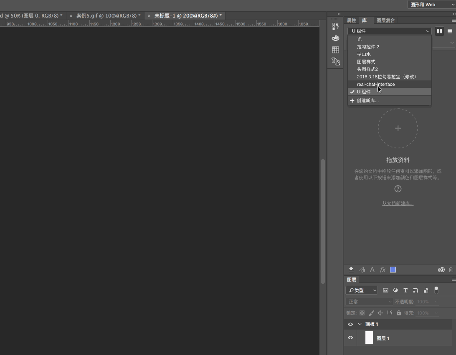456x355 pixels.
Task: Filter layers by adjustment layer icon
Action: 395,290
